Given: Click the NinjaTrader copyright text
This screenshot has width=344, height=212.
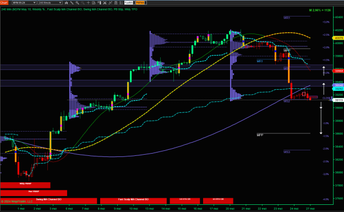Looking at the screenshot, I should [17, 202].
